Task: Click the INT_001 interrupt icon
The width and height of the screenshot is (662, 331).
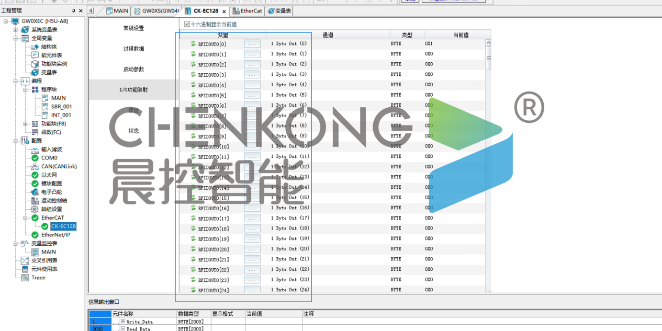Action: [45, 115]
